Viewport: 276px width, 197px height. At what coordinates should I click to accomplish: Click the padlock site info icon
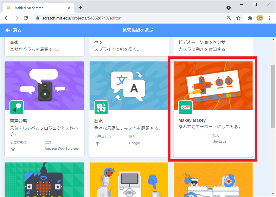(x=37, y=18)
